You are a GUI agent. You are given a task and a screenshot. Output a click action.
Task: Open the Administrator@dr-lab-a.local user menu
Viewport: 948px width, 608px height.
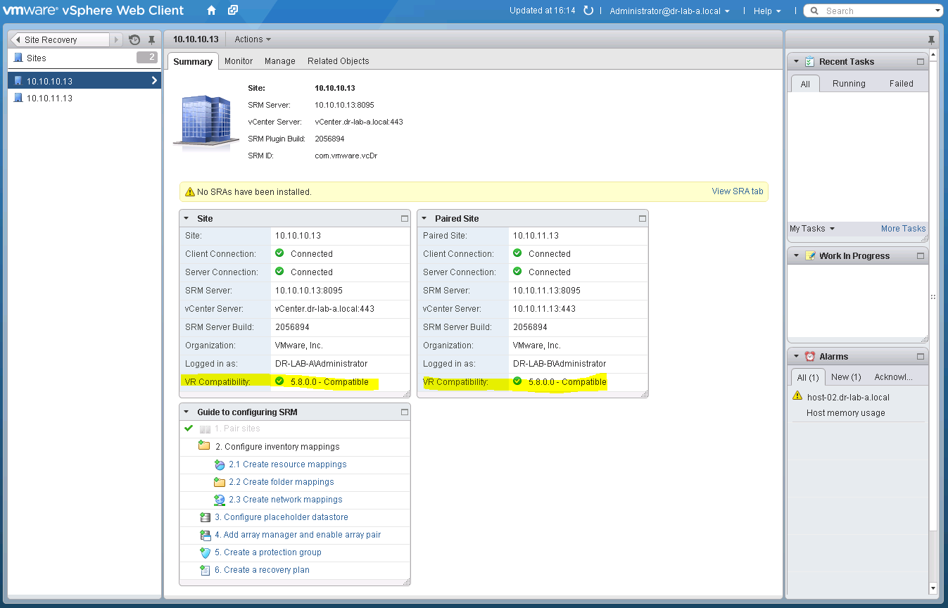click(669, 11)
